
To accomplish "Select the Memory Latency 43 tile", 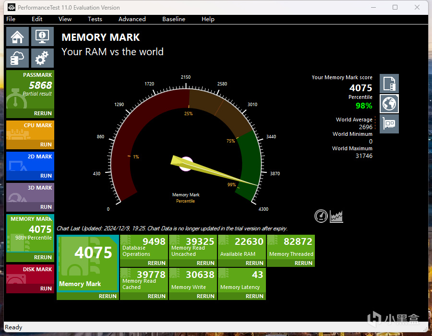I will 242,280.
